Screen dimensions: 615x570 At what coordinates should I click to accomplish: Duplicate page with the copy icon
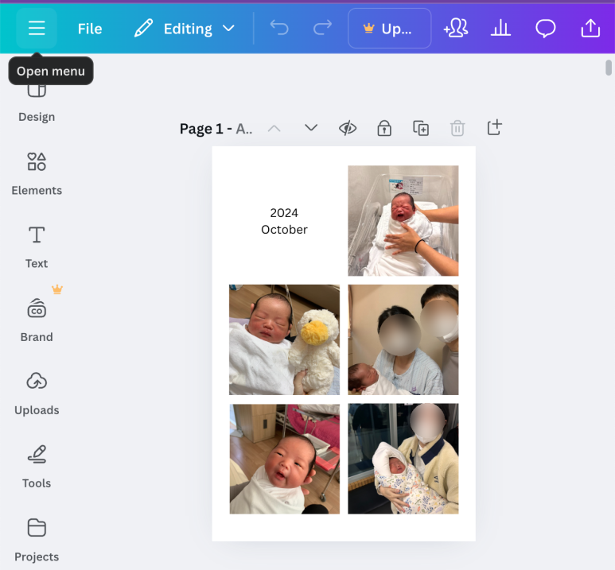(x=421, y=128)
